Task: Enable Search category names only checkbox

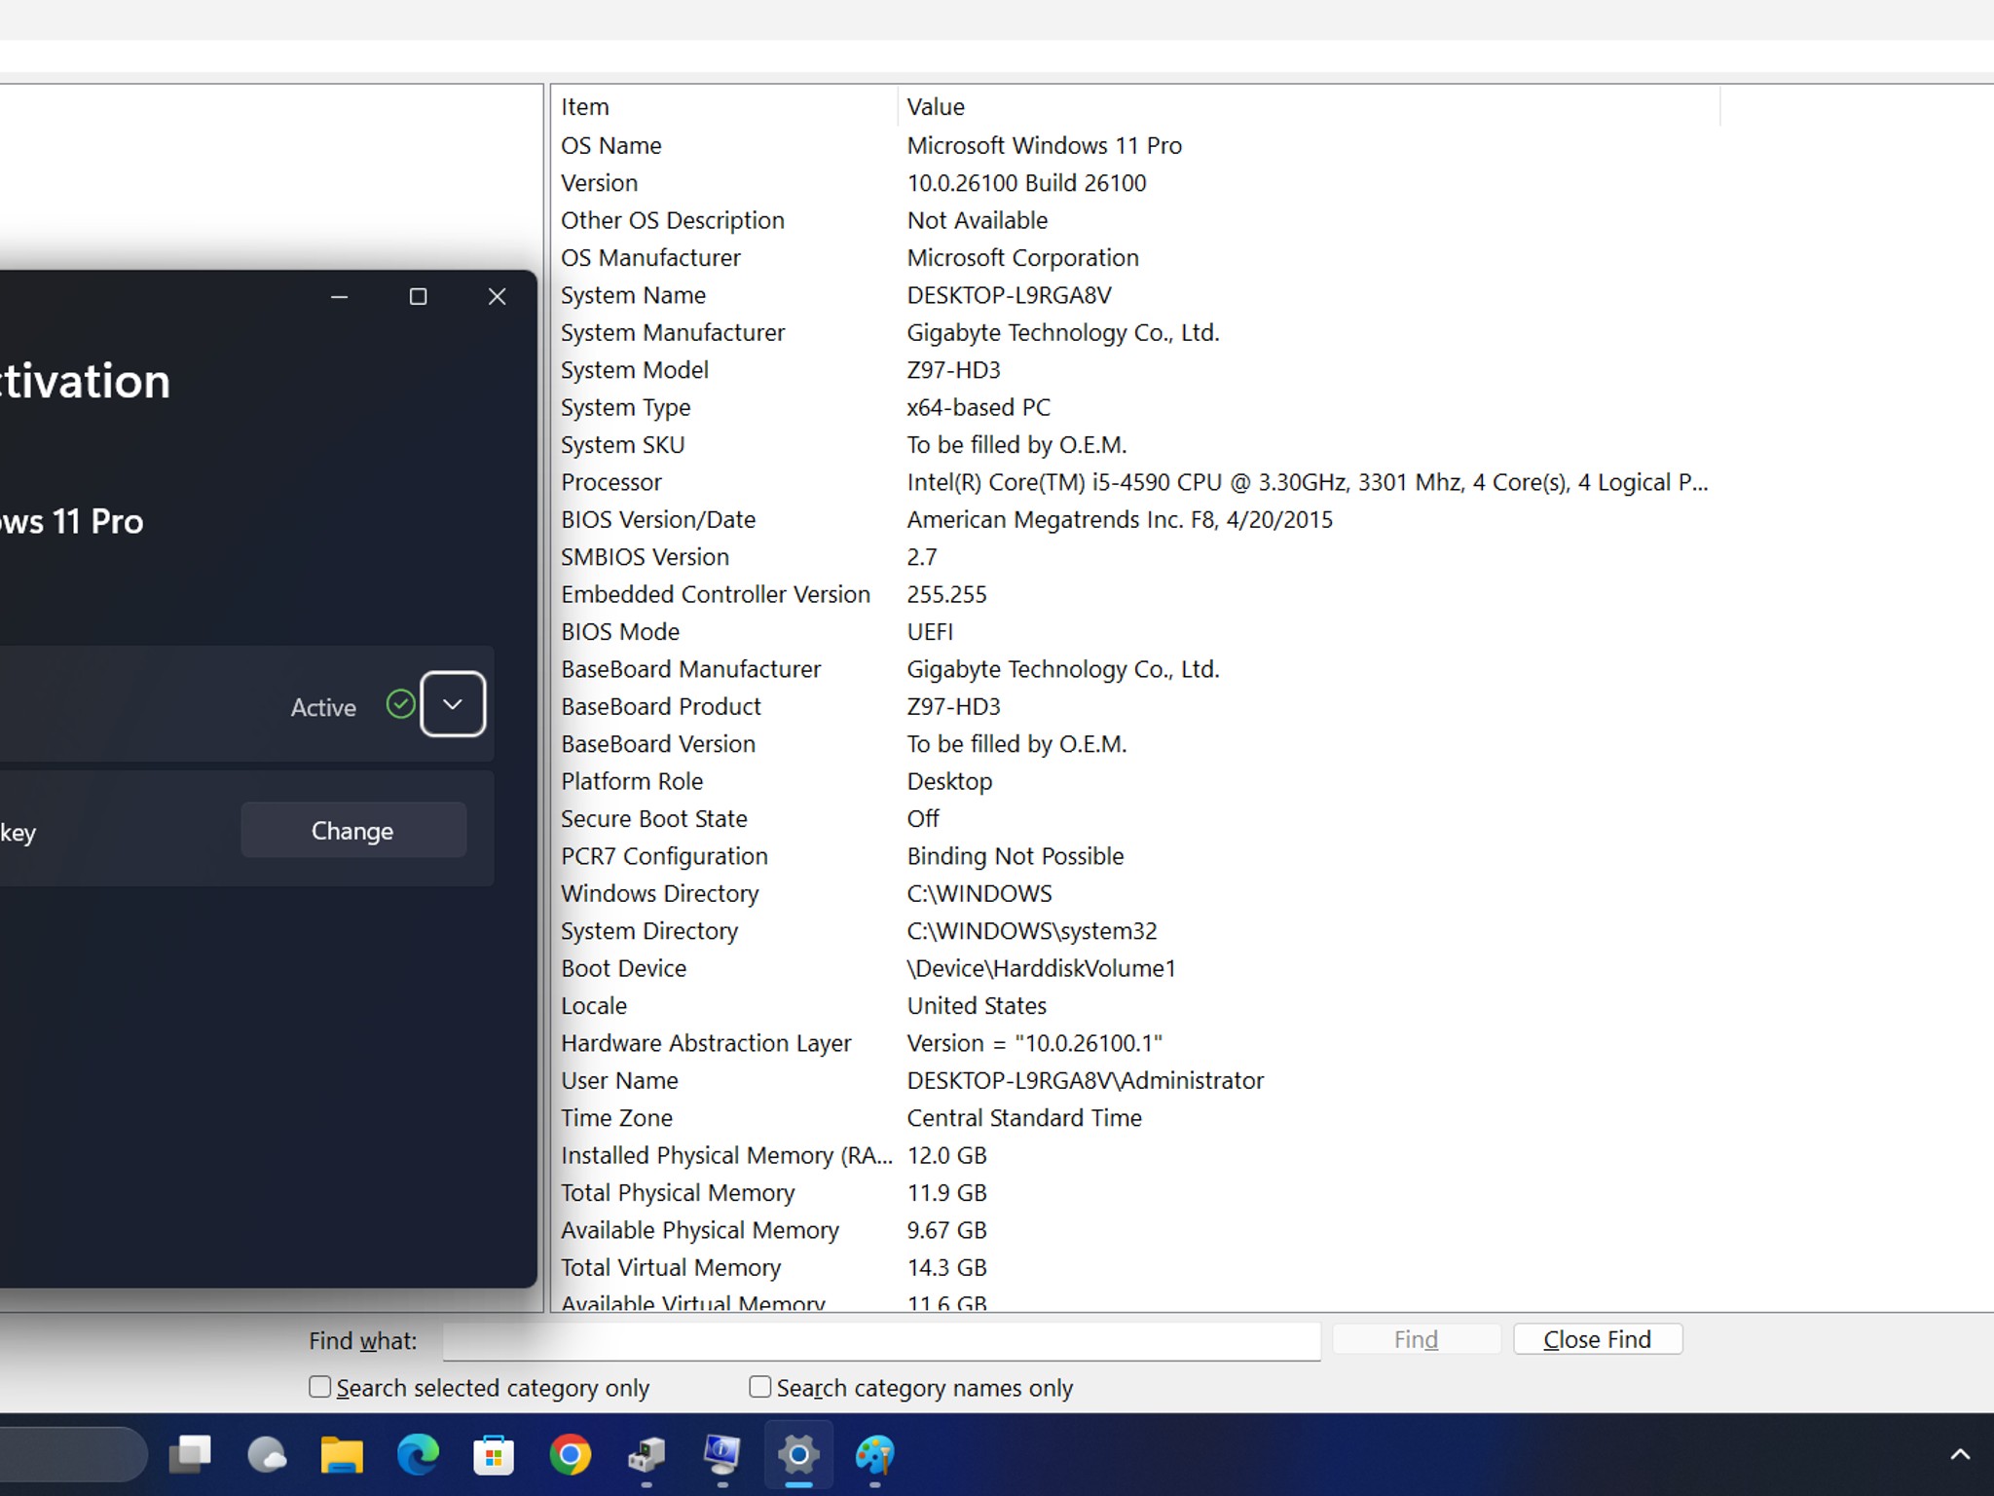Action: pos(760,1387)
